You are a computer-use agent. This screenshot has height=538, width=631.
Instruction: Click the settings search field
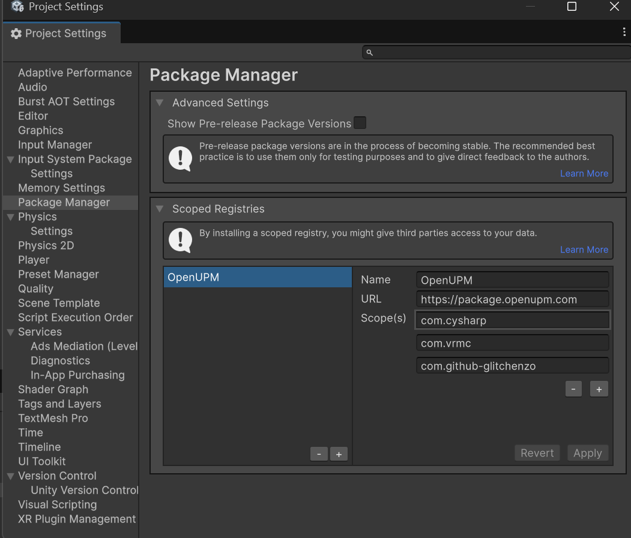(x=497, y=53)
